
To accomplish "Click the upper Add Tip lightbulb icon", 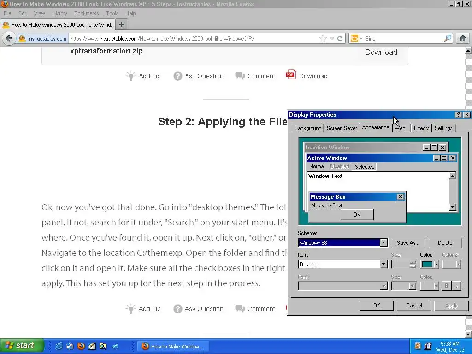I will 130,76.
